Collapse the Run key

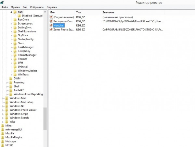pos(11,12)
